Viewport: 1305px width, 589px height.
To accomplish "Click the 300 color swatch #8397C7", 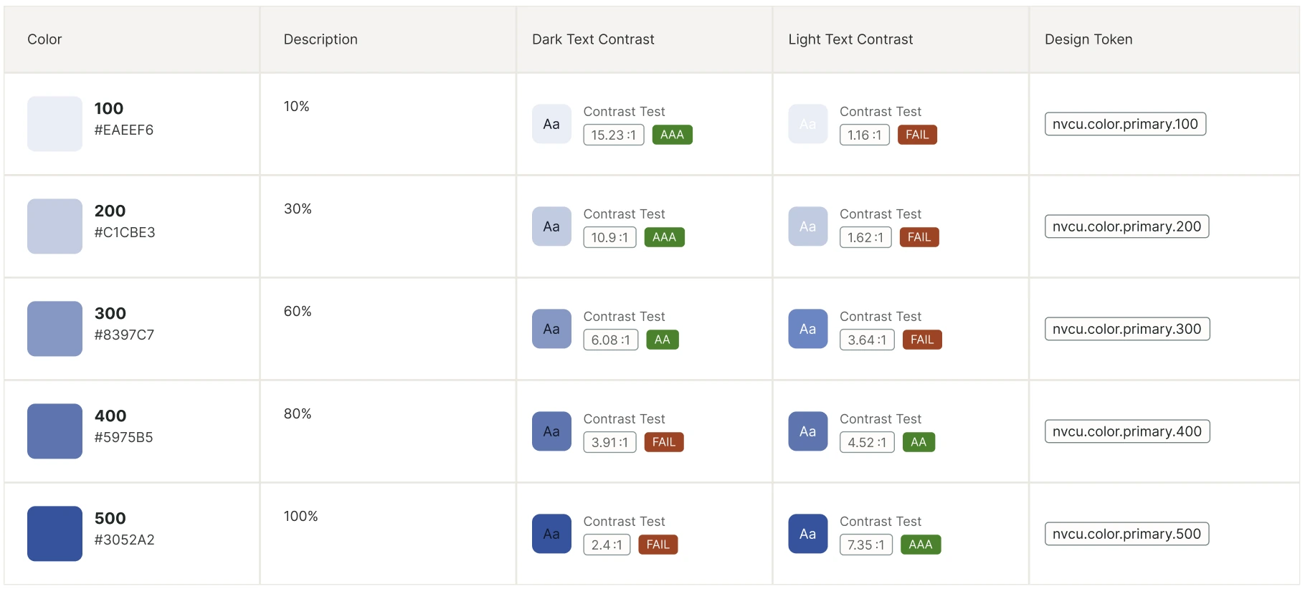I will pyautogui.click(x=54, y=329).
